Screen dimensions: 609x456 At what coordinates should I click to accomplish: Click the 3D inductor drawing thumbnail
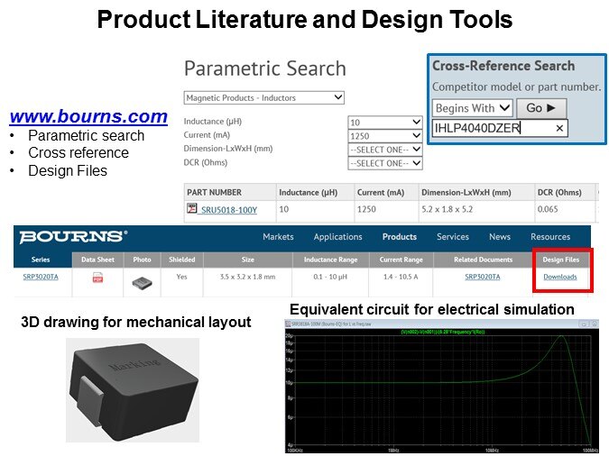click(x=133, y=389)
